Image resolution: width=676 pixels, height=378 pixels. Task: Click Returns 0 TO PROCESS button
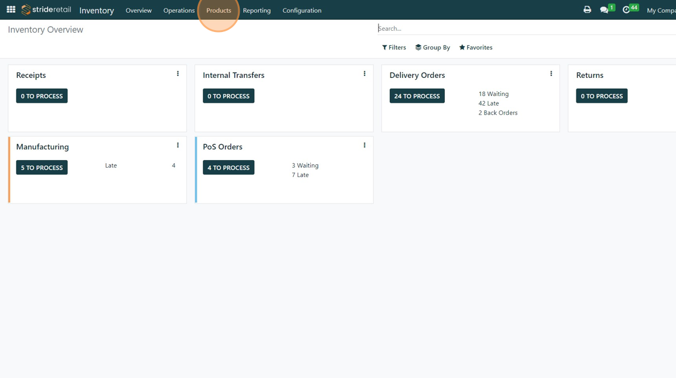pyautogui.click(x=601, y=96)
